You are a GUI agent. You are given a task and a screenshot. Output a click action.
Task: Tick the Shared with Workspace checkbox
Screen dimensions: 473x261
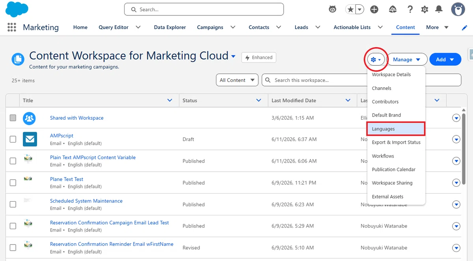click(x=13, y=118)
